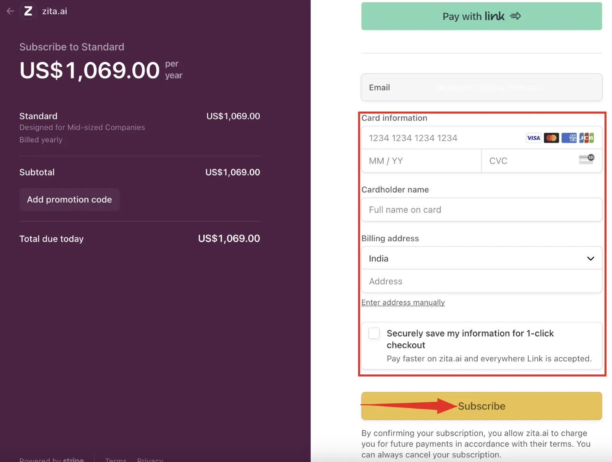Click Add promotion code button

(69, 199)
